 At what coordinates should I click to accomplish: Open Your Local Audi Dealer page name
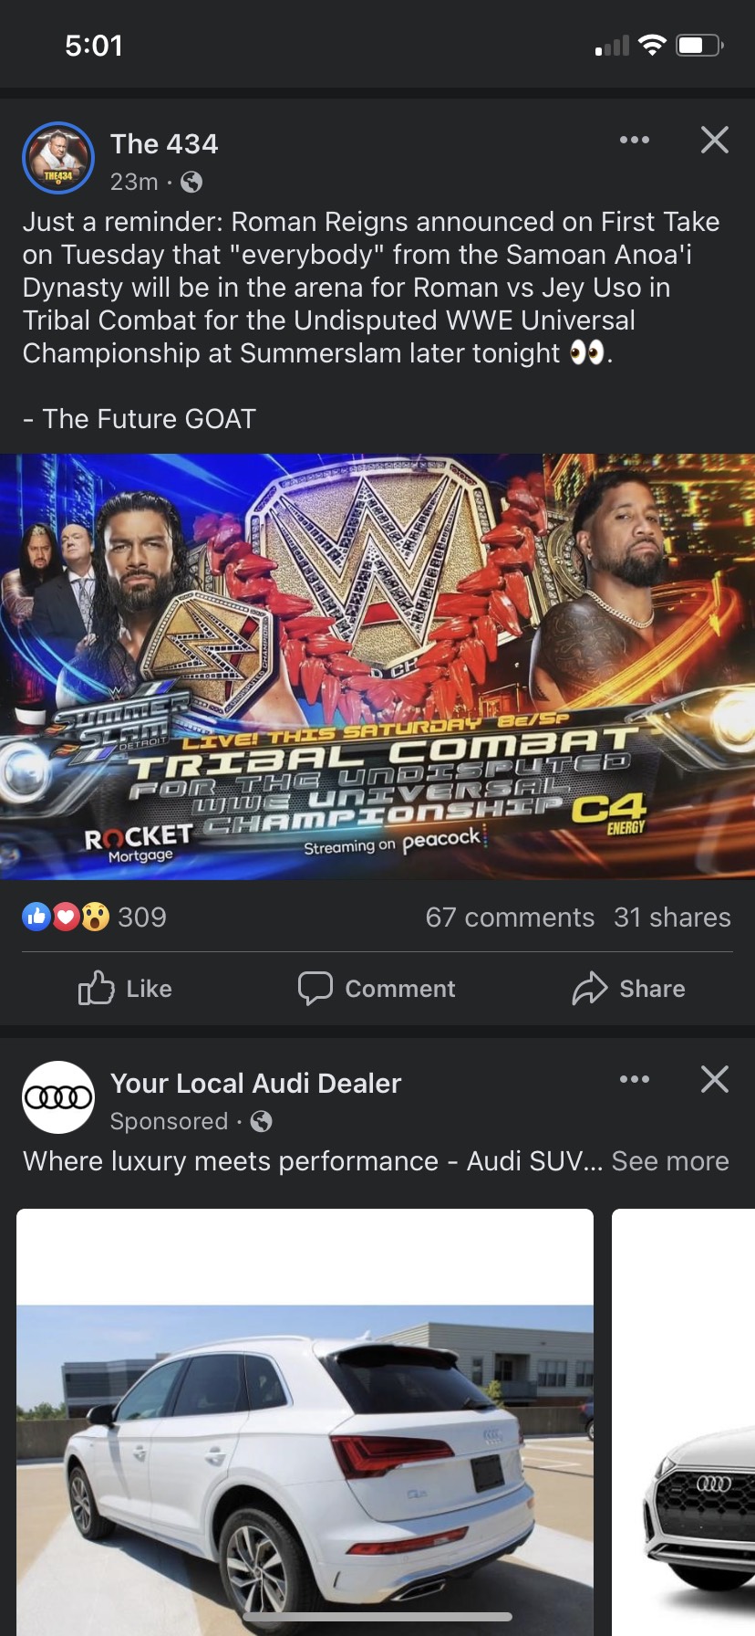point(255,1084)
